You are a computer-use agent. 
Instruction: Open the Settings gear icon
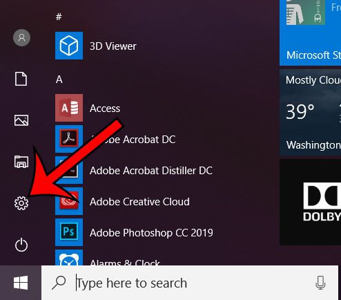(21, 203)
